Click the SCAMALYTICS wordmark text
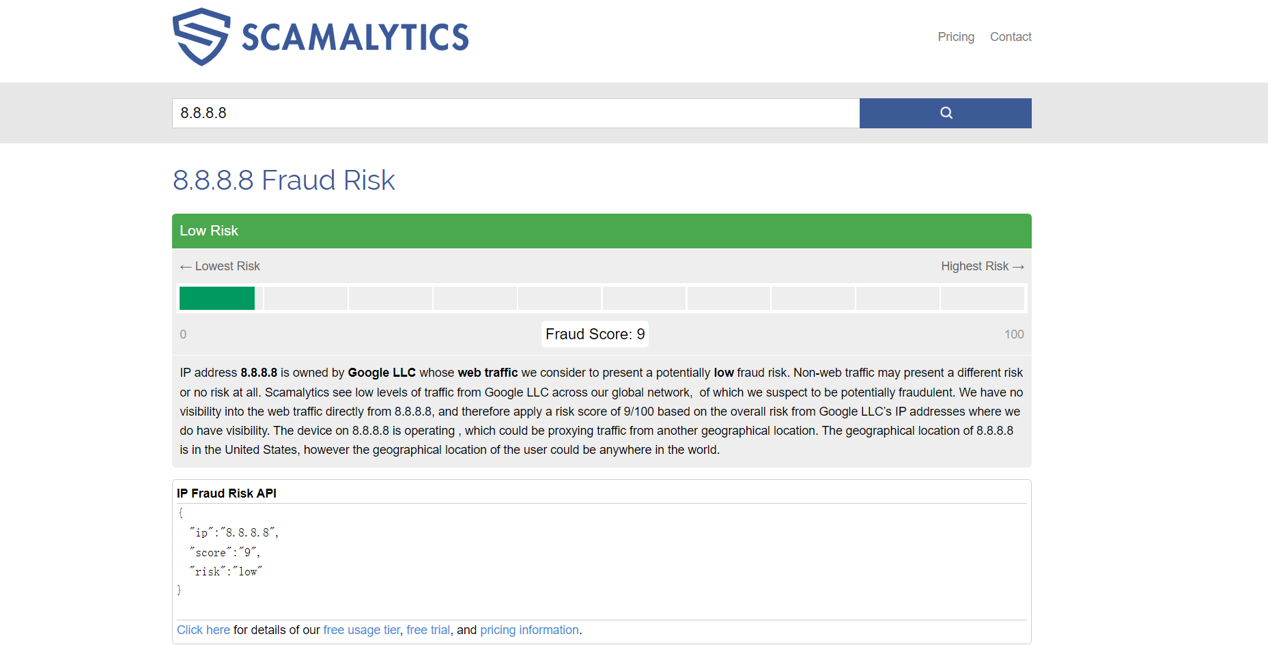The height and width of the screenshot is (645, 1268). coord(355,38)
